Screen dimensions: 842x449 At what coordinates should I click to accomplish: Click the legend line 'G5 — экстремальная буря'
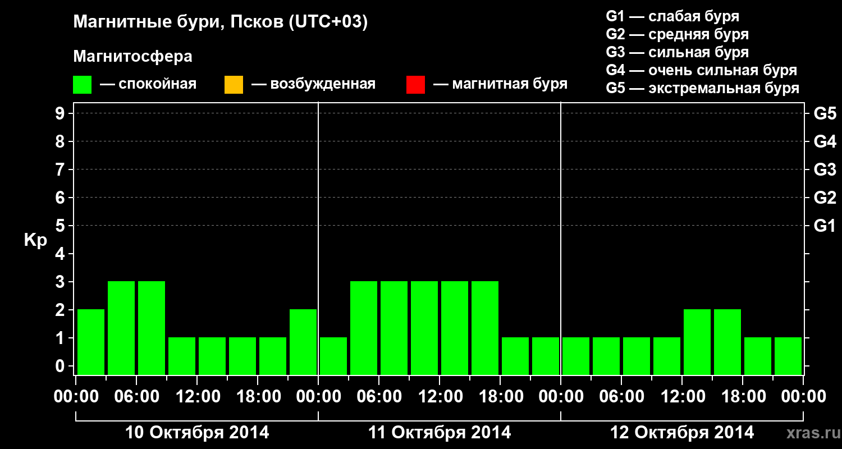pyautogui.click(x=703, y=88)
